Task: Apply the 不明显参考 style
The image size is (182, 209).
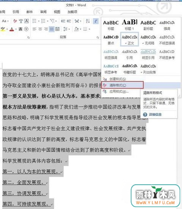Action: [x=167, y=54]
